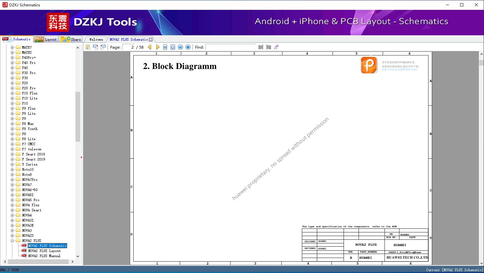Screen dimensions: 484x273
Task: Expand the NOVA3E folder node
Action: click(x=12, y=225)
